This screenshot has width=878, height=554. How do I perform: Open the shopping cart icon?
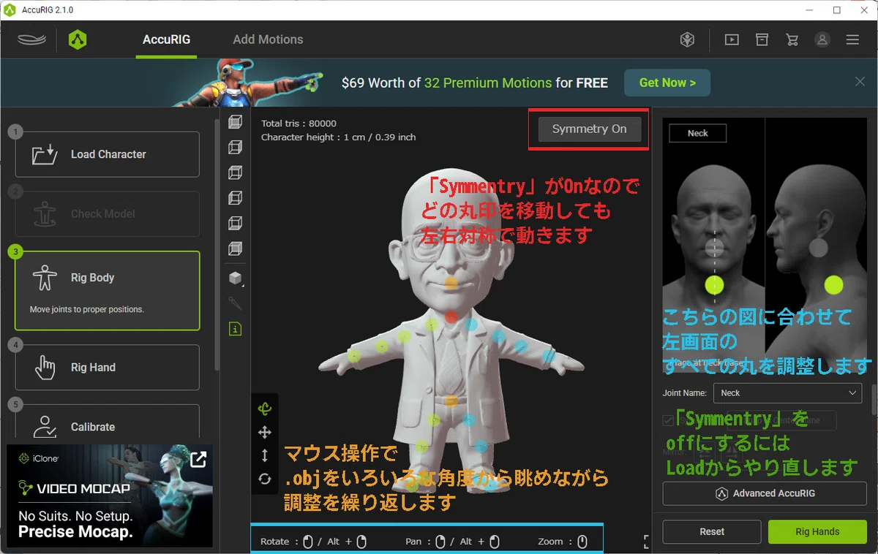click(792, 40)
